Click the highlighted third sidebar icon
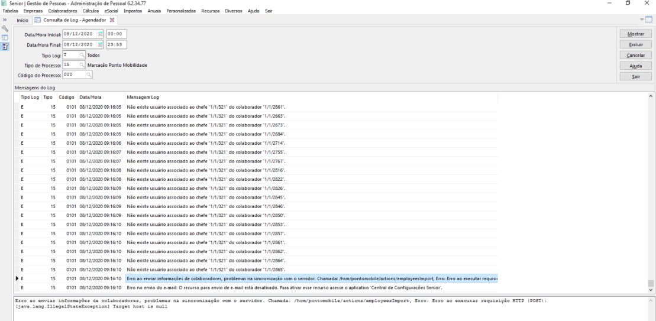 coord(5,47)
